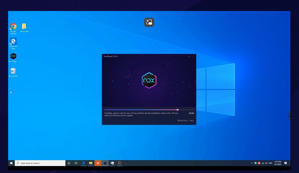Screen dimensions: 299x173
Task: Open File Explorer from the taskbar
Action: point(90,163)
